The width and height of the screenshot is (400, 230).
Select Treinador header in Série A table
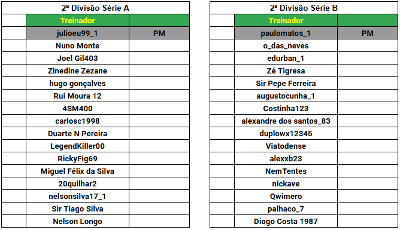(78, 20)
